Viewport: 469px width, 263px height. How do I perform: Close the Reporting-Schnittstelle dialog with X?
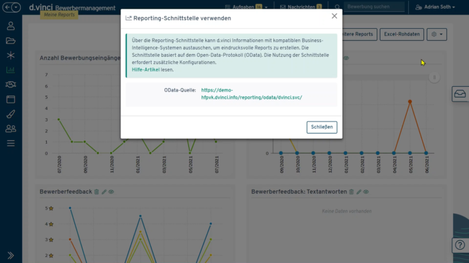point(334,16)
